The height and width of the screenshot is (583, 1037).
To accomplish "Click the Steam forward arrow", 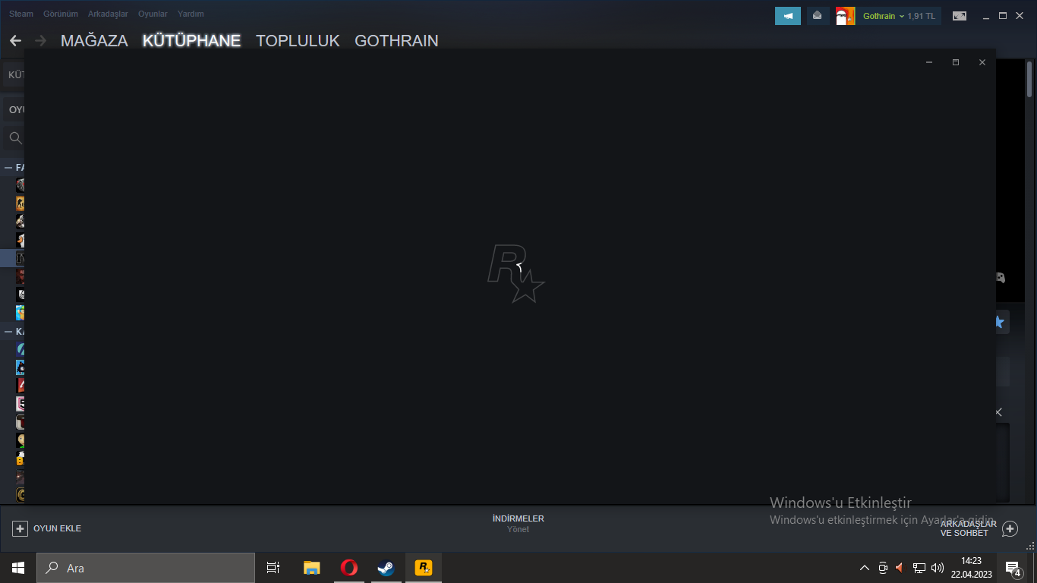I will [40, 41].
